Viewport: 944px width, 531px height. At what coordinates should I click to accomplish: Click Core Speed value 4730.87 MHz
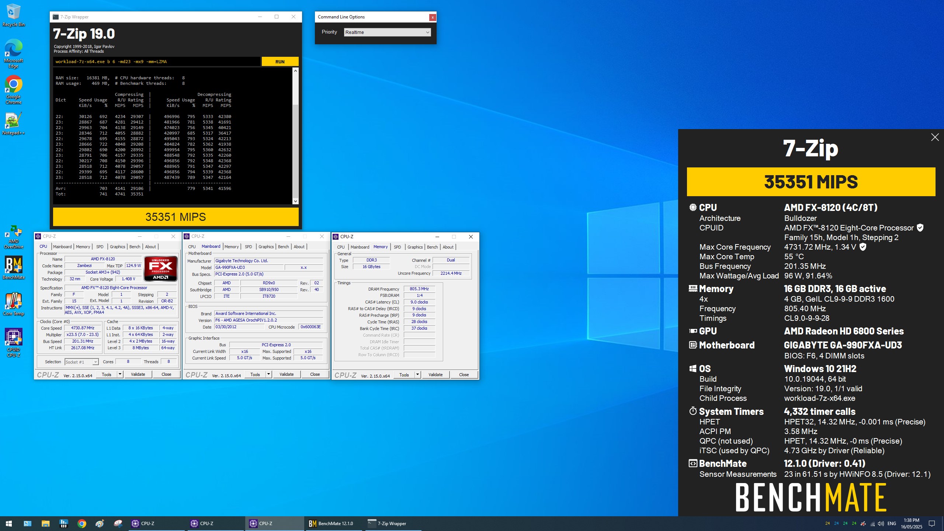tap(83, 328)
